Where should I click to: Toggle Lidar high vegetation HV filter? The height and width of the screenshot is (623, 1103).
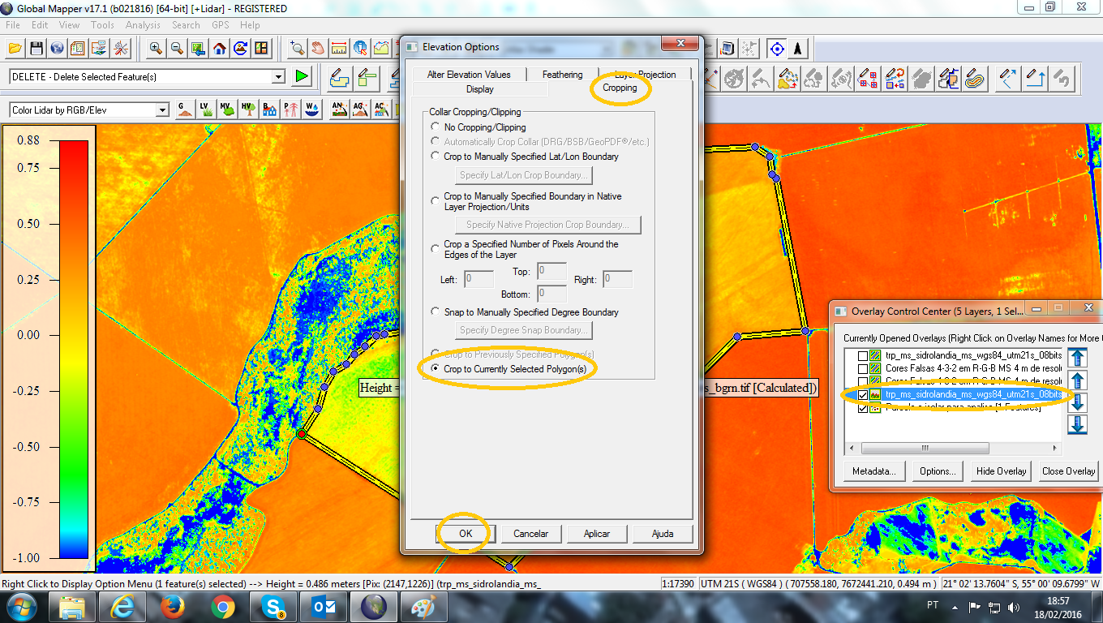tap(247, 109)
